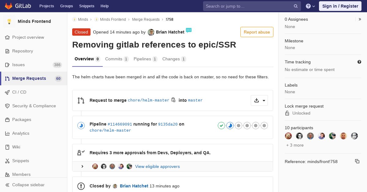Image resolution: width=367 pixels, height=192 pixels.
Task: Open the Help question-mark icon menu
Action: [x=310, y=6]
